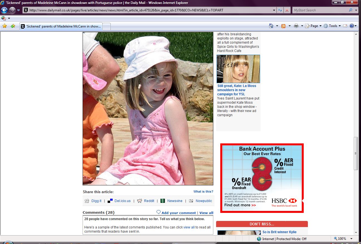This screenshot has height=244, width=361.
Task: Click the Digg it share icon
Action: (x=87, y=201)
